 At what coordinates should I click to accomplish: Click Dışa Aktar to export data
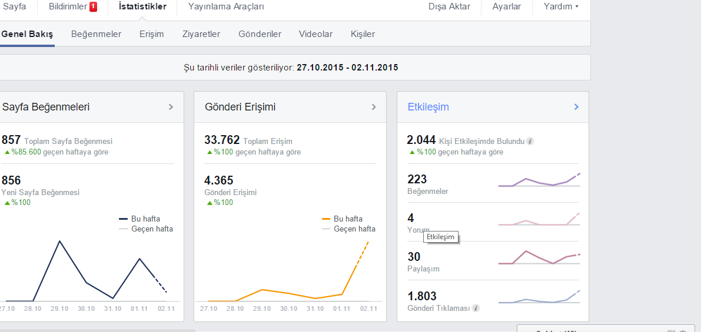click(449, 6)
